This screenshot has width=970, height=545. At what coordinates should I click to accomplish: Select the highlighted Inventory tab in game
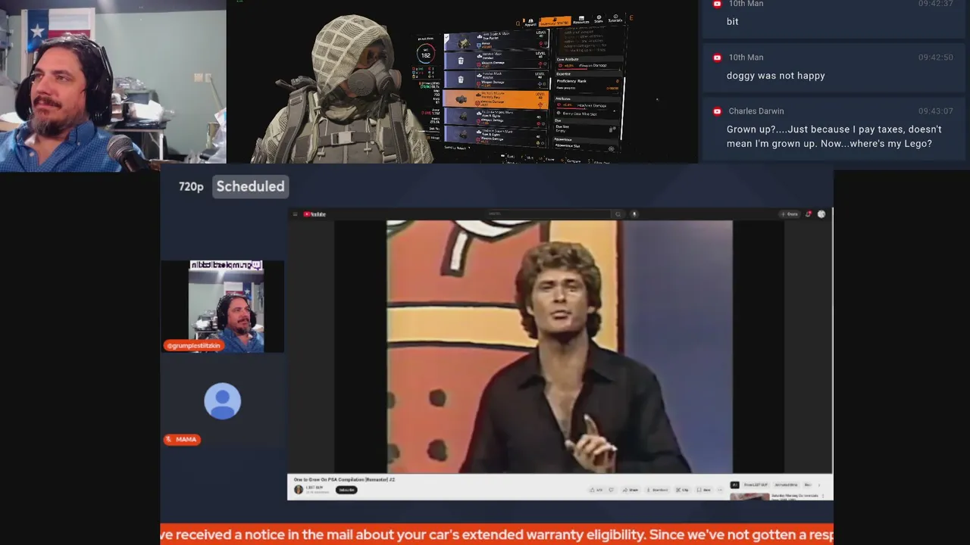(x=555, y=20)
